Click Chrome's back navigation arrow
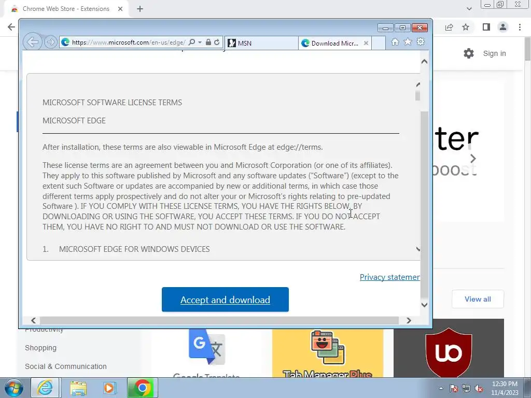 click(x=11, y=27)
